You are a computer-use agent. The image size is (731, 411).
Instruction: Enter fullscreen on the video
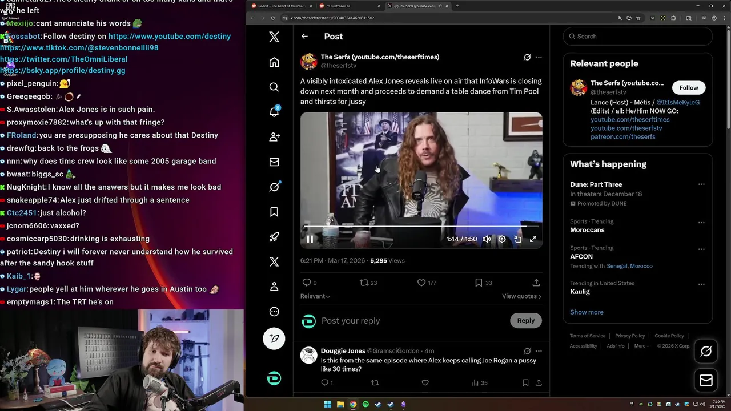[x=533, y=239]
